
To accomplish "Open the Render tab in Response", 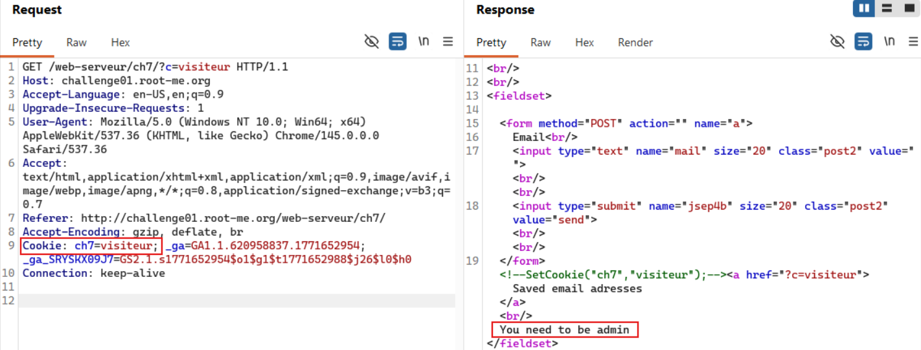I will pos(635,43).
